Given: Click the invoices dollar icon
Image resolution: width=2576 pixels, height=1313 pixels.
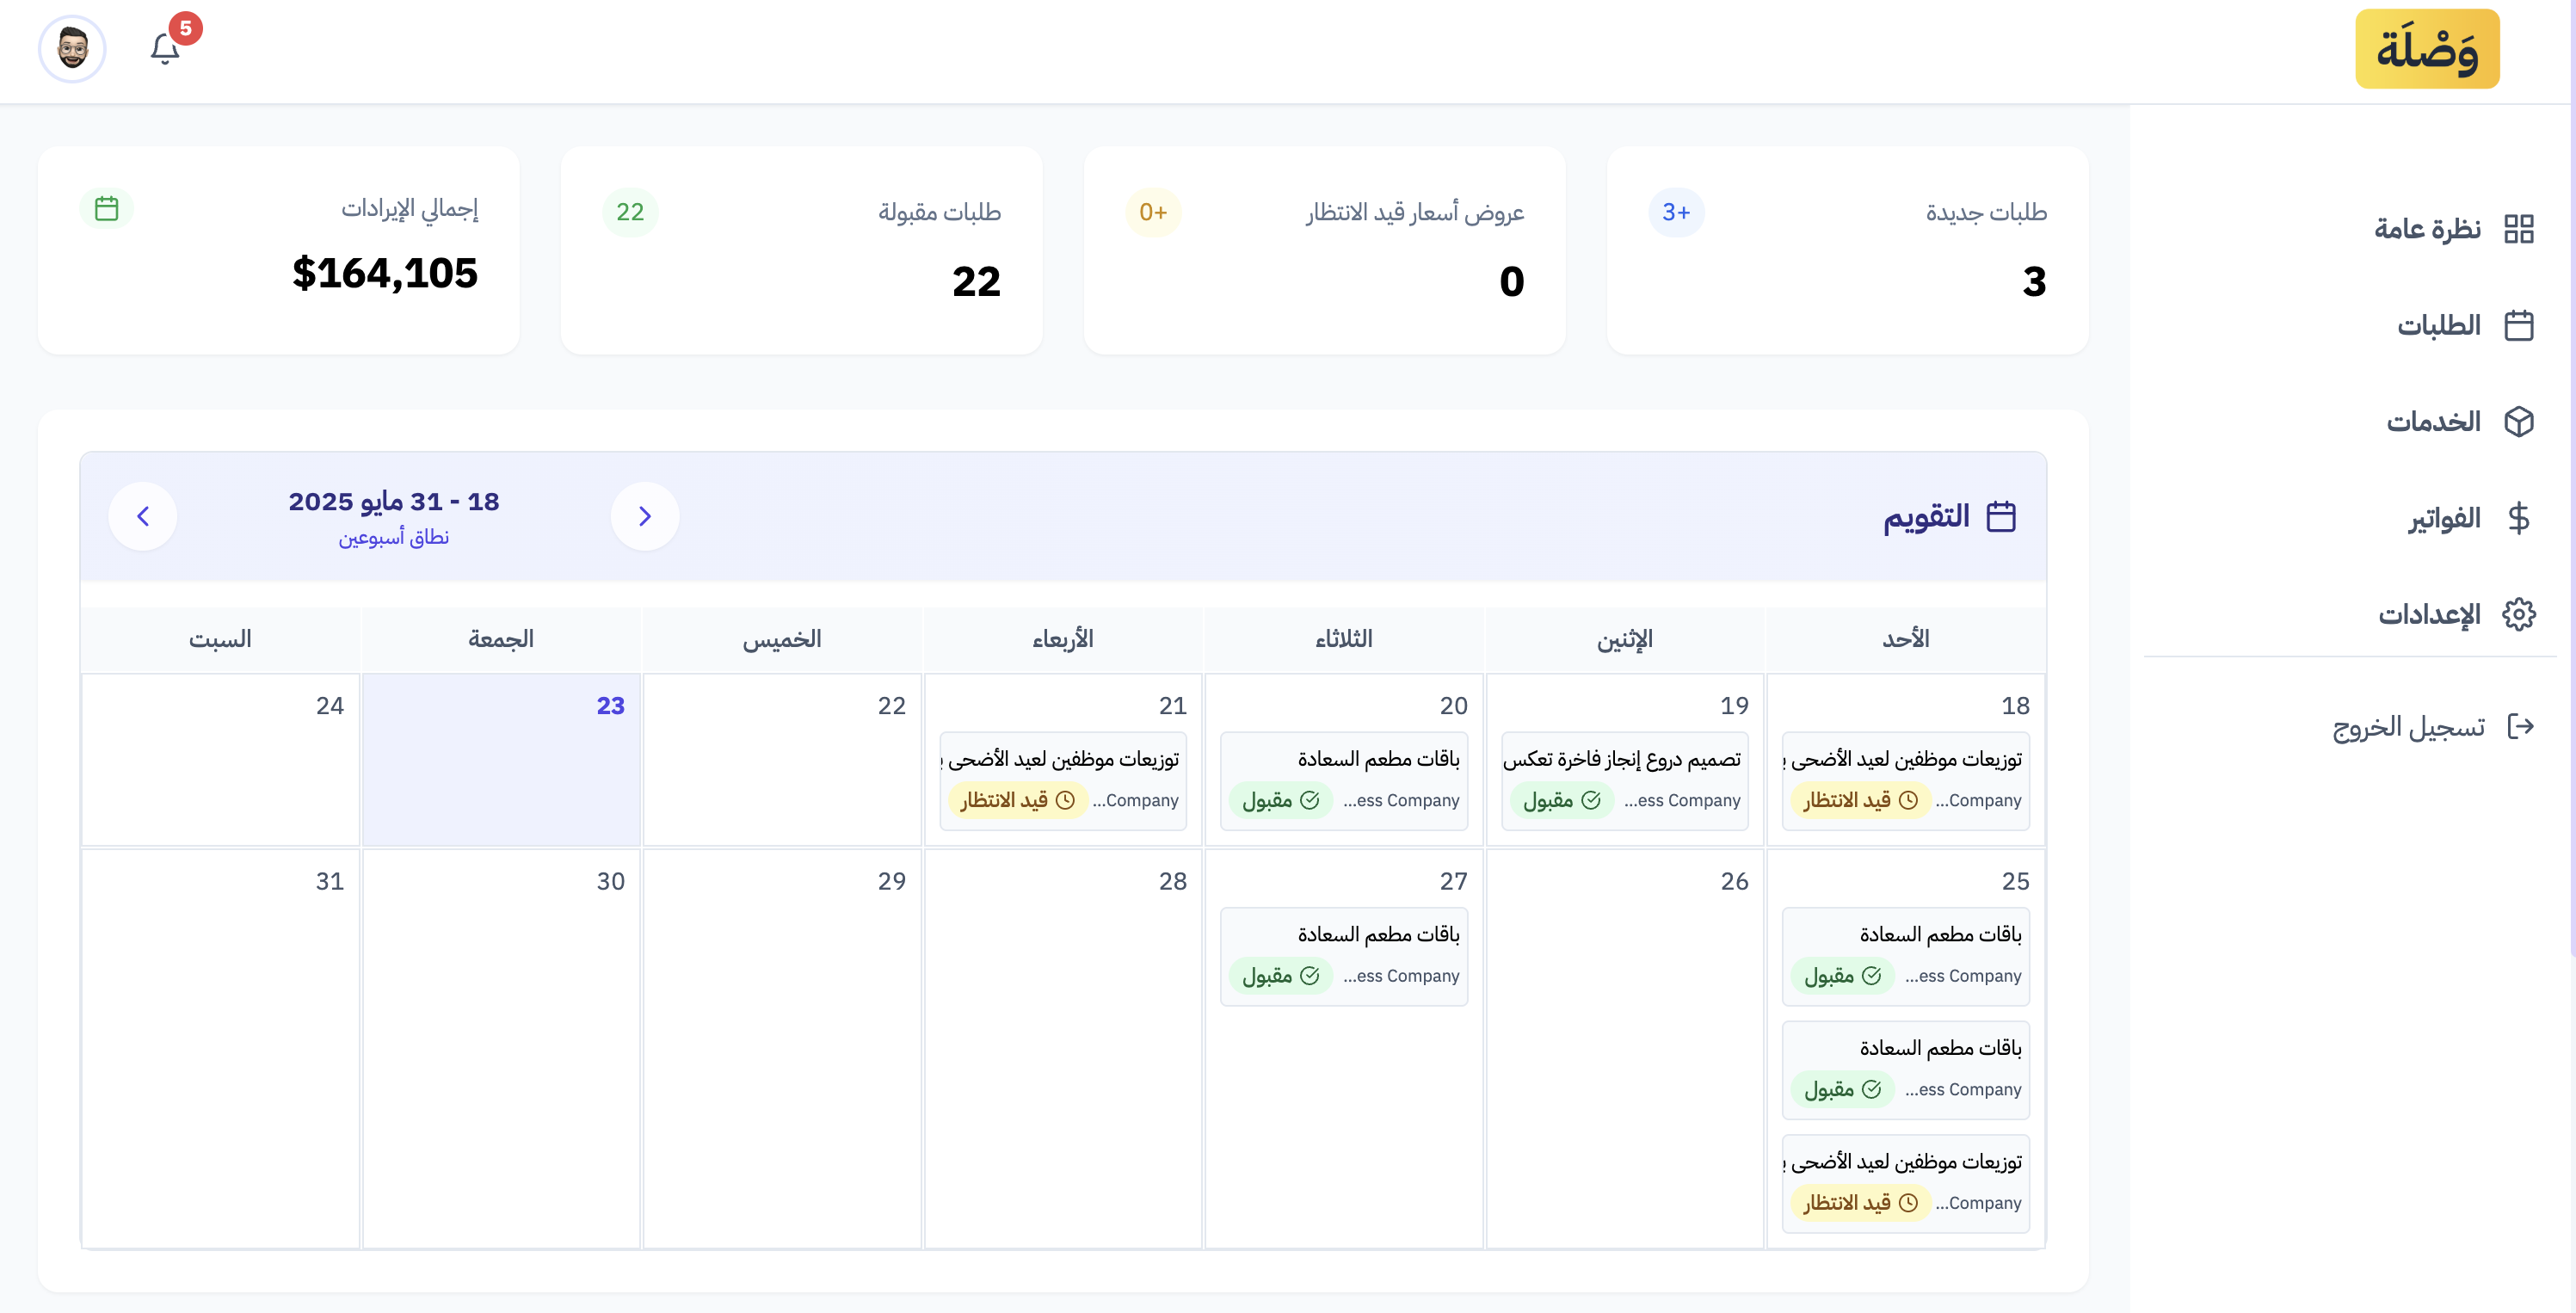Looking at the screenshot, I should [x=2518, y=518].
